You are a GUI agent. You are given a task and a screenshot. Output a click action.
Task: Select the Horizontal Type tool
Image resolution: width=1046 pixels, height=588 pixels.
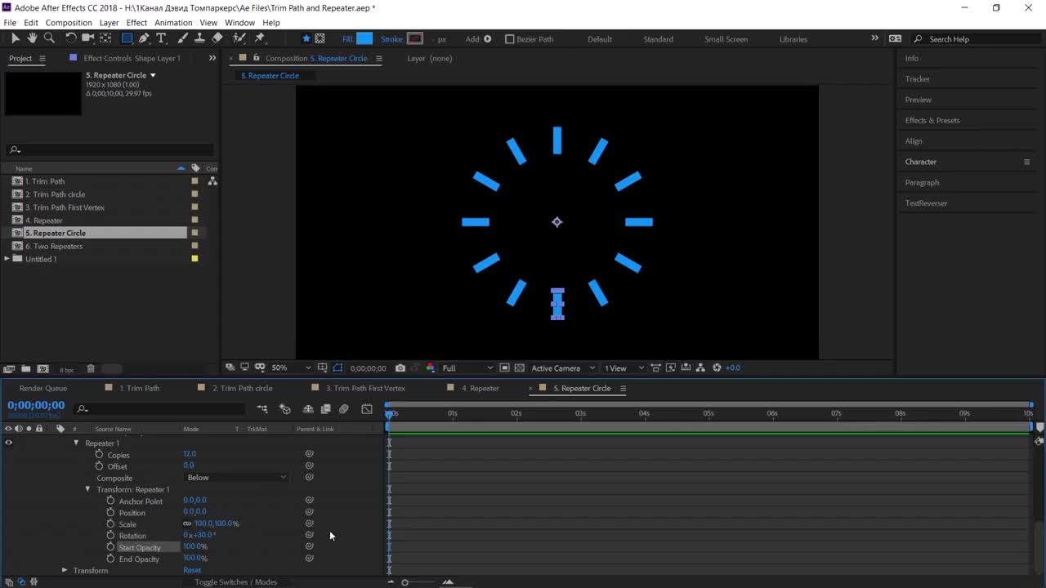161,38
